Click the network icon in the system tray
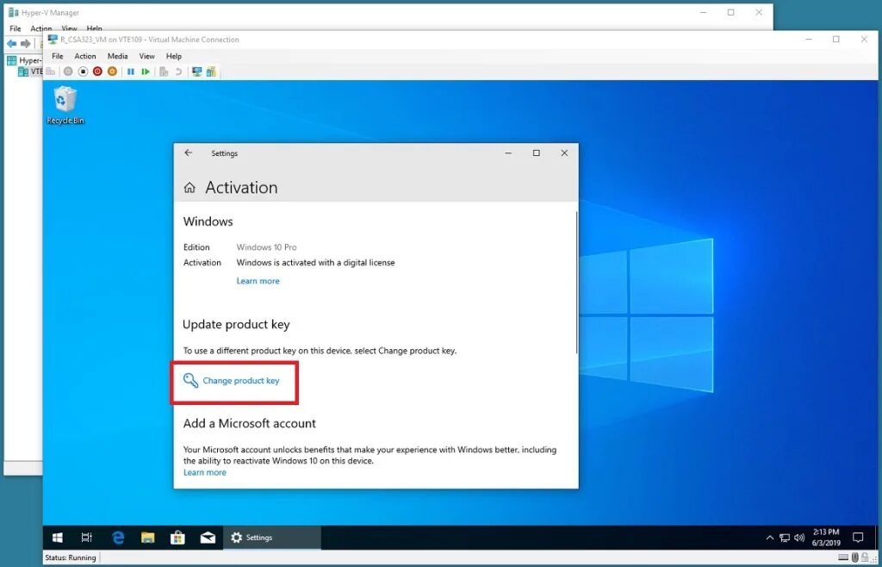The width and height of the screenshot is (882, 567). [x=785, y=538]
